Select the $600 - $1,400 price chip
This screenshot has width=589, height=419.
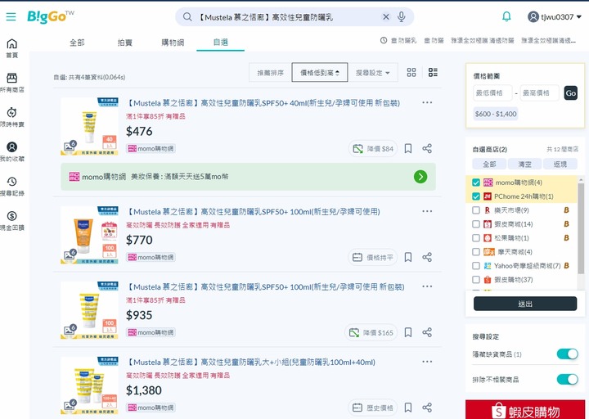[496, 114]
